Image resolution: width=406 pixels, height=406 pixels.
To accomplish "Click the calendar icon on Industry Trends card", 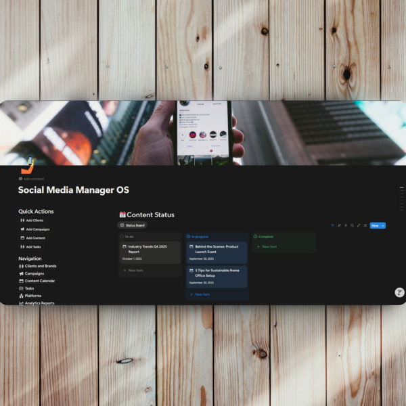I will pos(125,246).
